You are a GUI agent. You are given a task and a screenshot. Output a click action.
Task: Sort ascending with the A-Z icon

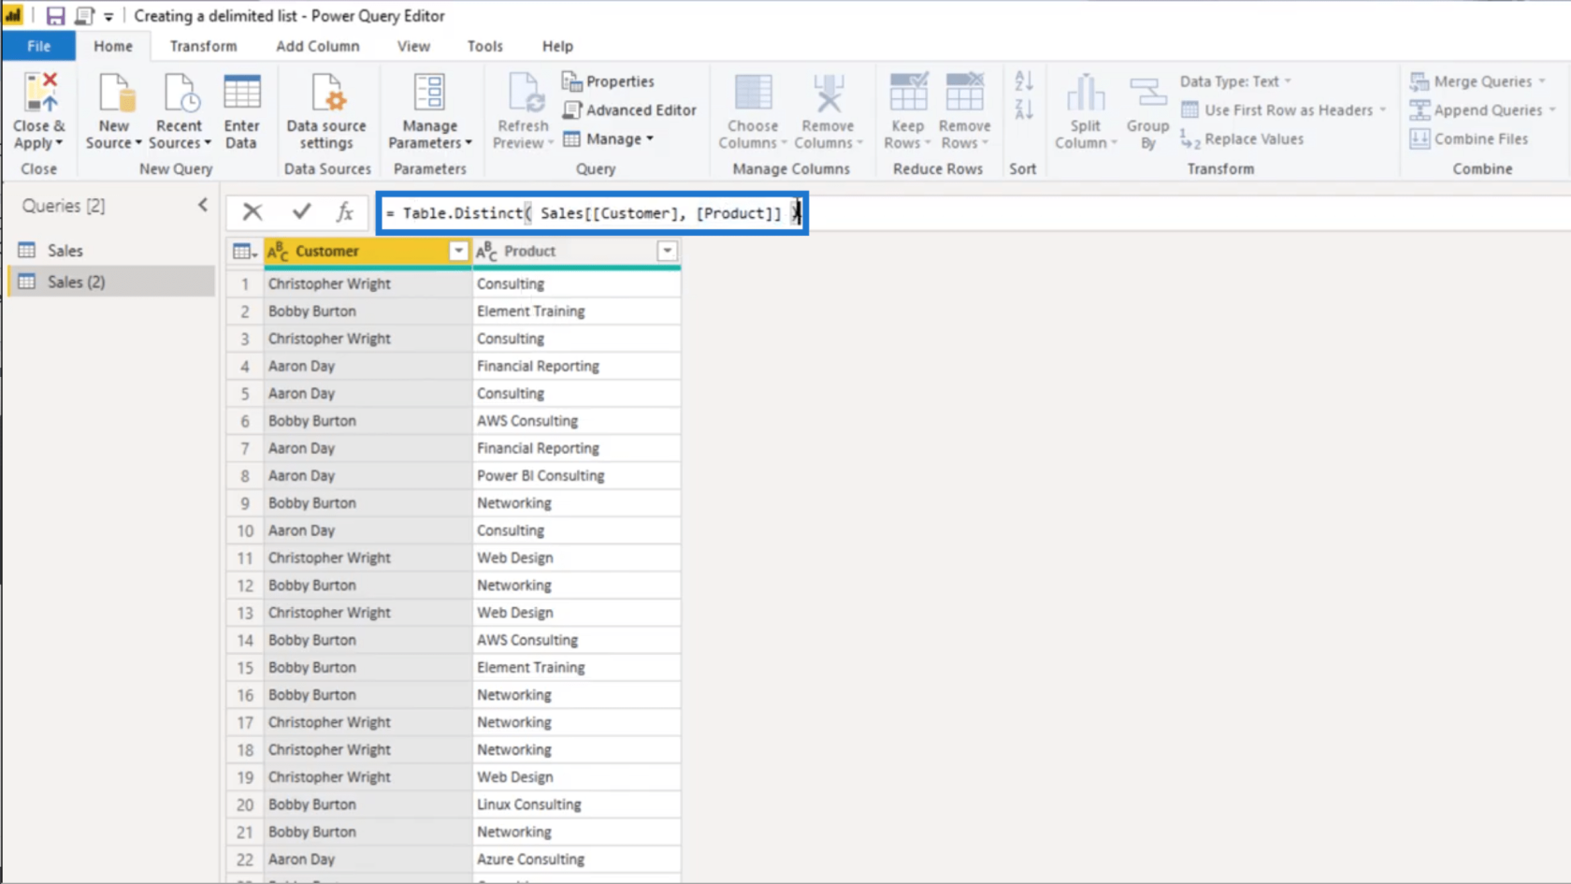click(x=1024, y=81)
